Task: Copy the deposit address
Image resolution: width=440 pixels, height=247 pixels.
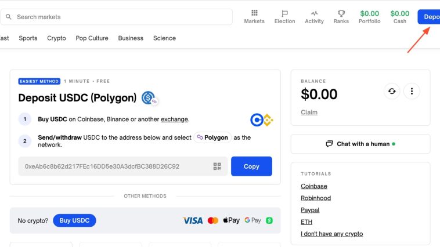Action: coord(251,166)
